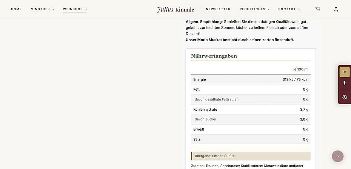
Task: Click the scroll-to-top arrow button
Action: point(337,156)
